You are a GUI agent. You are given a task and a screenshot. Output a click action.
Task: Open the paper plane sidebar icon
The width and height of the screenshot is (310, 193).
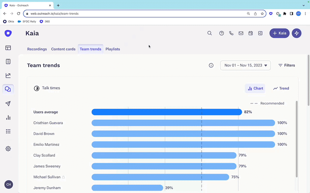8,103
